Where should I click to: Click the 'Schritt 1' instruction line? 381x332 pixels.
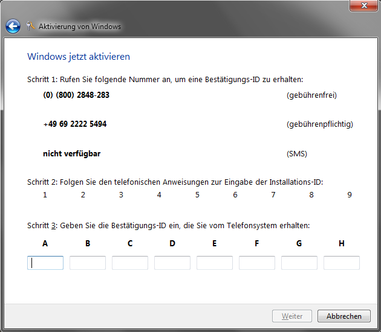coord(165,80)
